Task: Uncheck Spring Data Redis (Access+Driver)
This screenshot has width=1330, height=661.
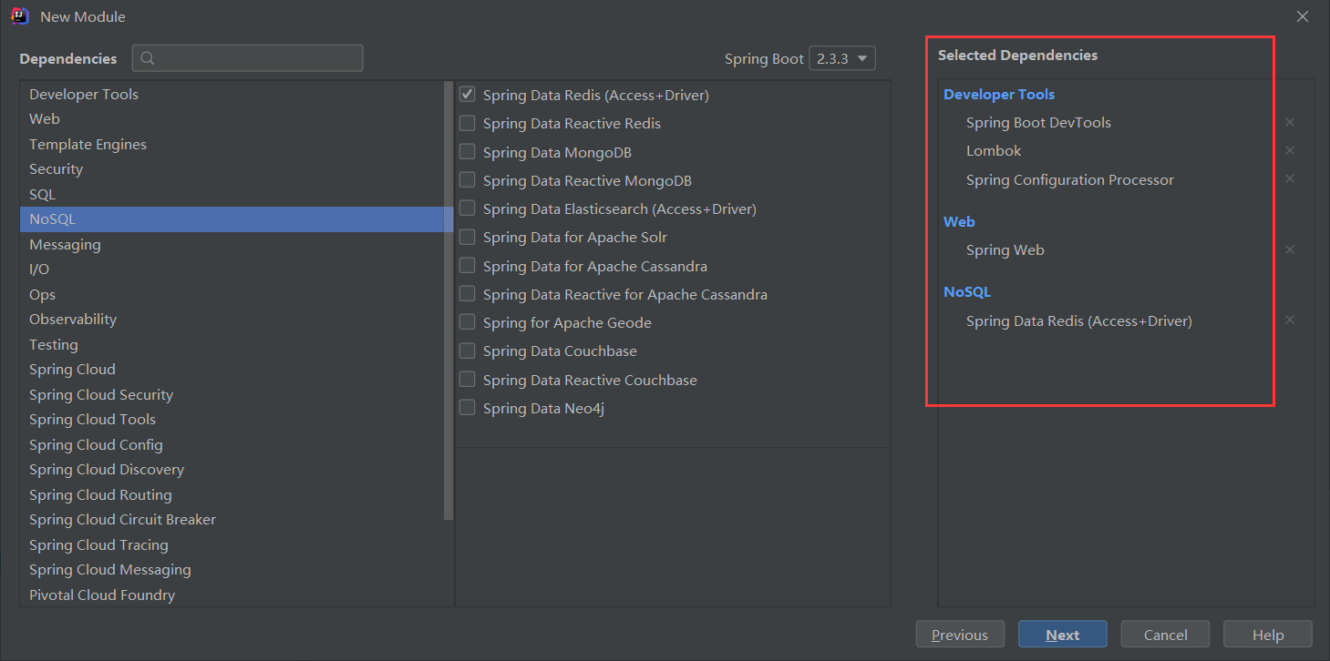Action: [467, 94]
